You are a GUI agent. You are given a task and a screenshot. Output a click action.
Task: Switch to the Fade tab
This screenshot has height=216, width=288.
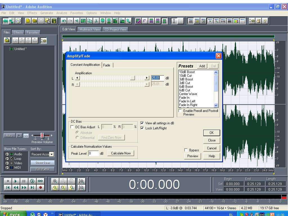tap(107, 65)
